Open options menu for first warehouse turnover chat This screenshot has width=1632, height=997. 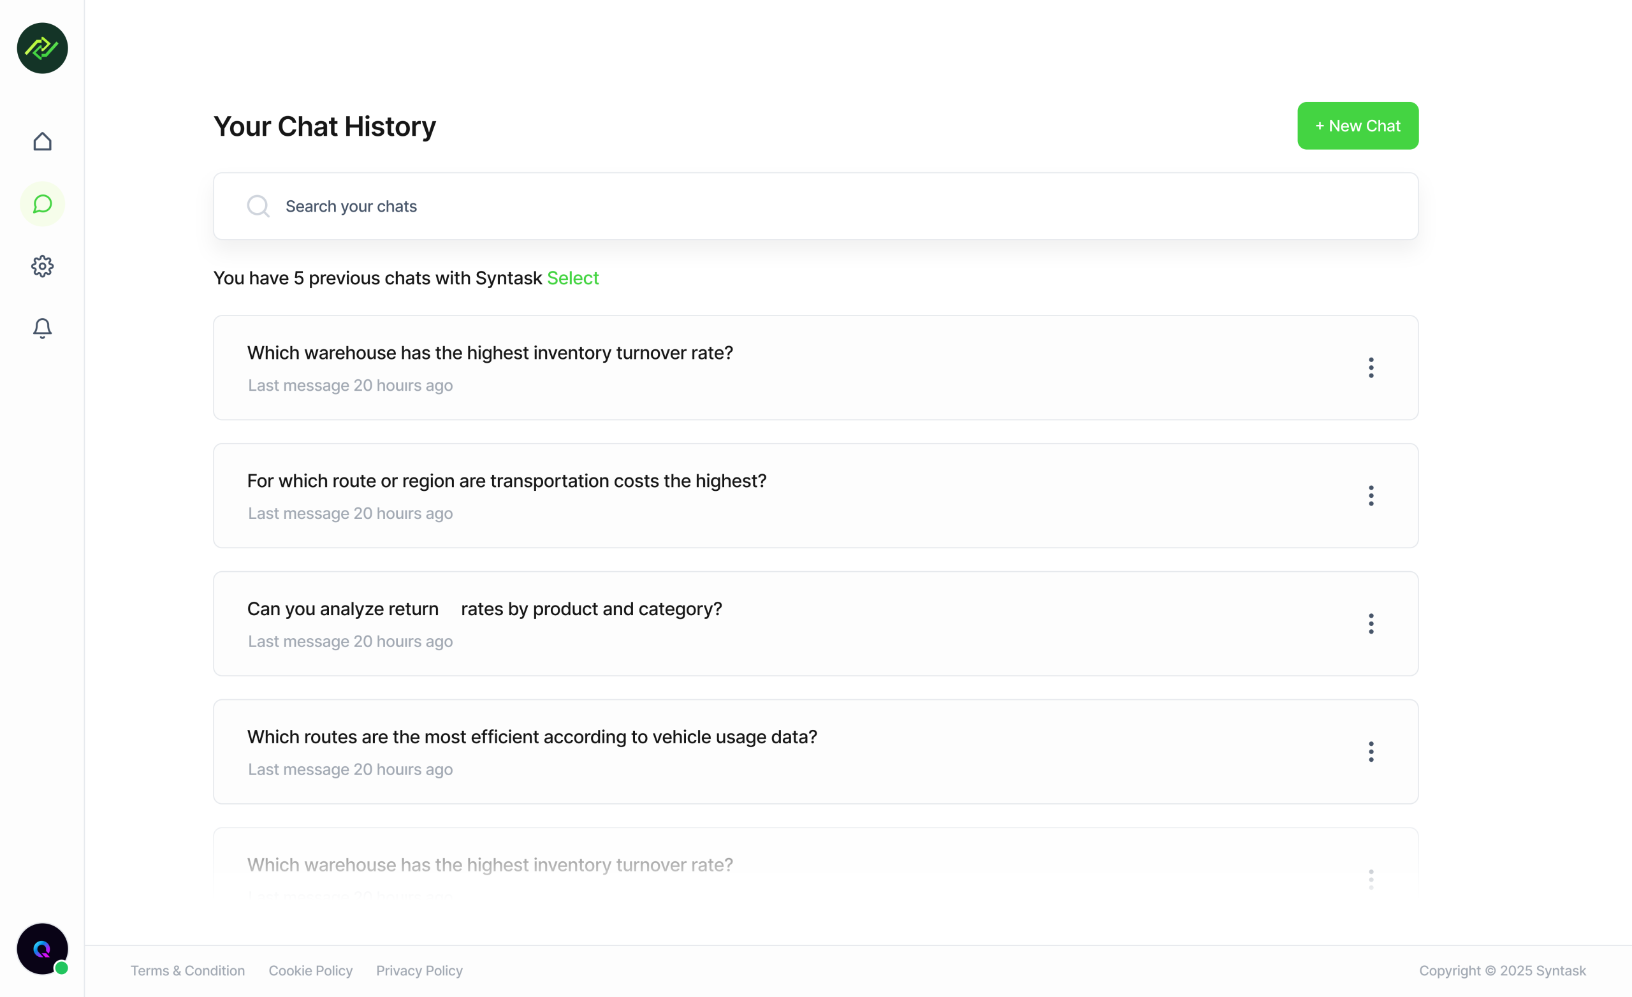tap(1371, 368)
